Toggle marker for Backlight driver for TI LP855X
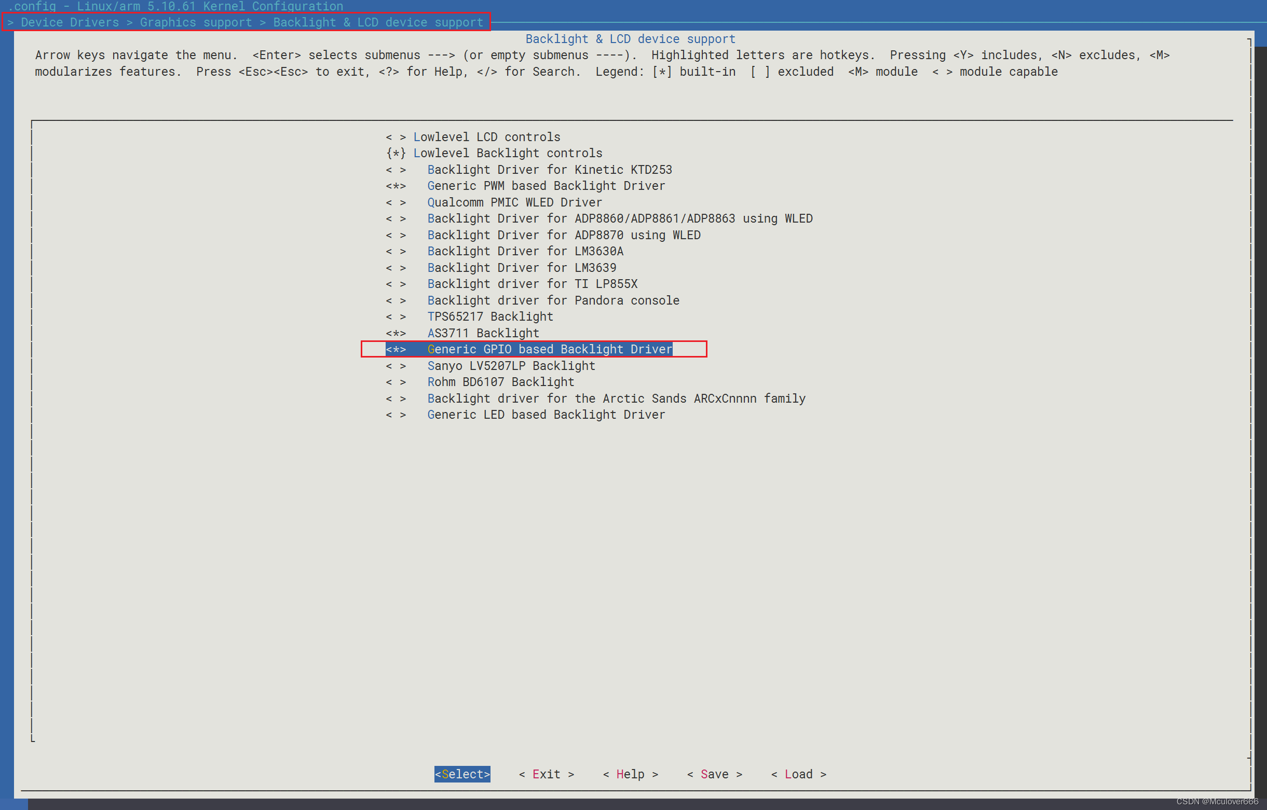1267x810 pixels. (396, 284)
